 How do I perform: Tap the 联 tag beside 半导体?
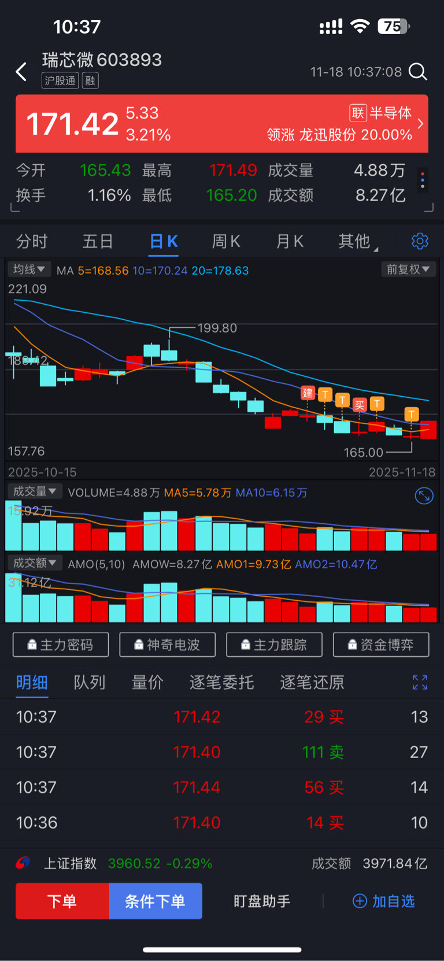coord(358,113)
